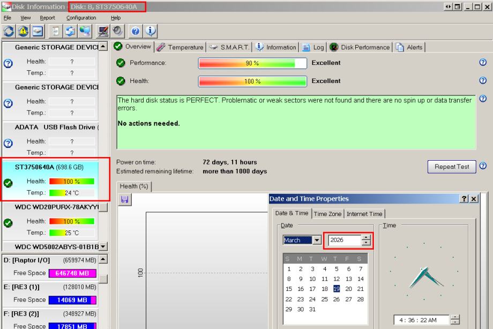Viewport: 493px width, 329px height.
Task: Click the info bubble about toolbar icon
Action: (x=150, y=31)
